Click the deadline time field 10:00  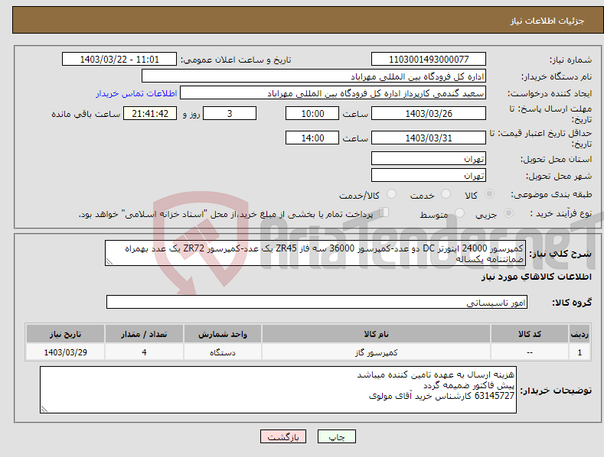point(312,113)
